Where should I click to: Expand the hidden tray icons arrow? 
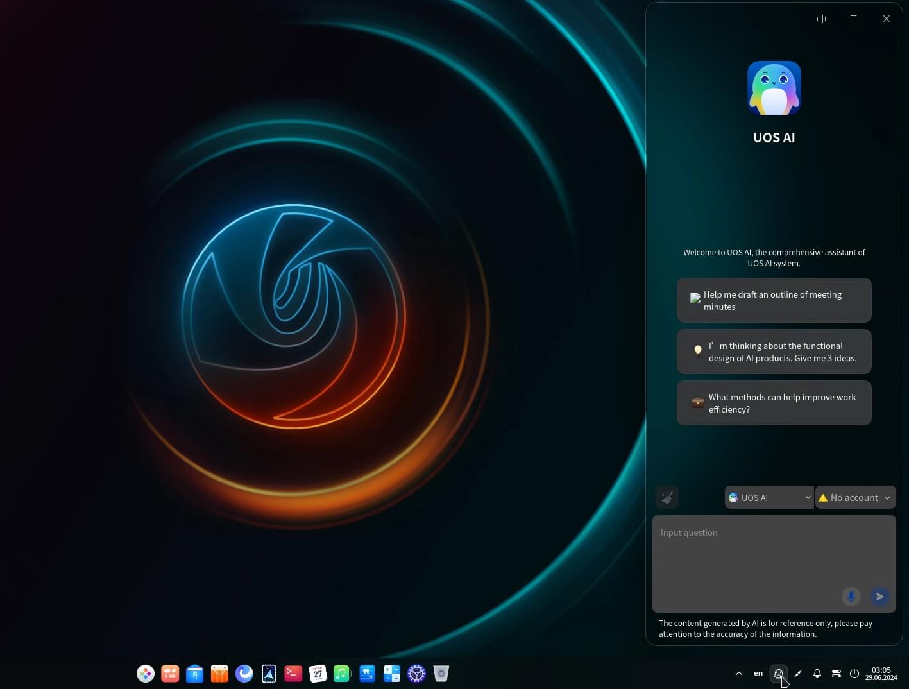(739, 674)
